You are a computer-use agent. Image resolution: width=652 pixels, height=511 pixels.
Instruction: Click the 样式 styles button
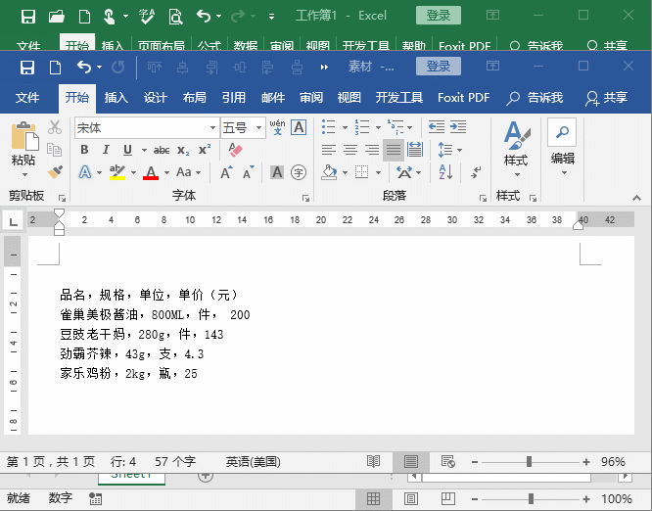coord(516,149)
